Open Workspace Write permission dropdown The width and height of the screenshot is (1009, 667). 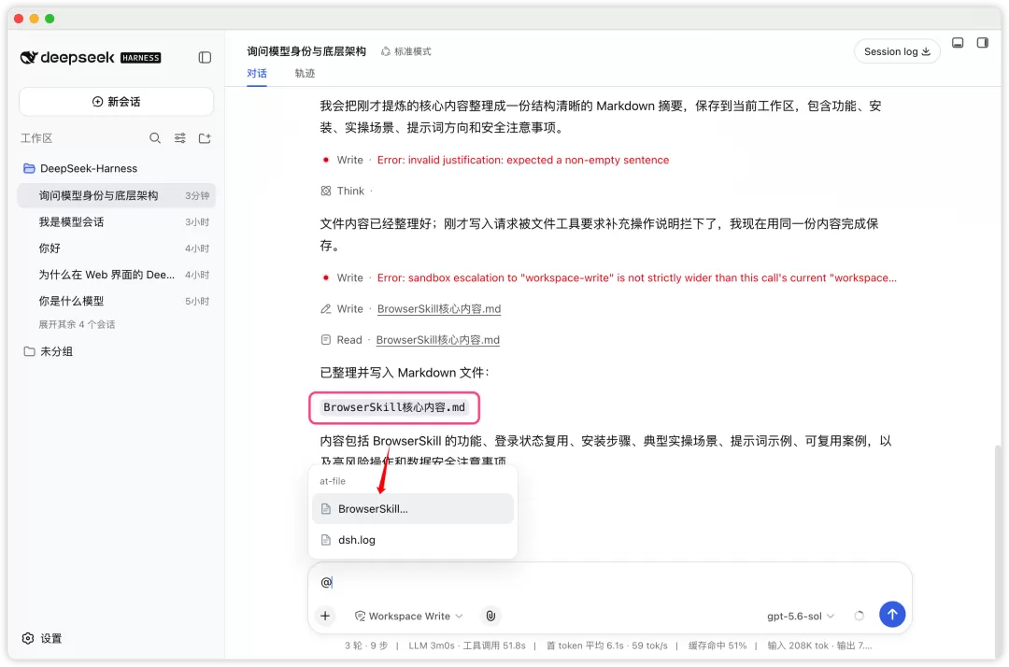pyautogui.click(x=409, y=617)
